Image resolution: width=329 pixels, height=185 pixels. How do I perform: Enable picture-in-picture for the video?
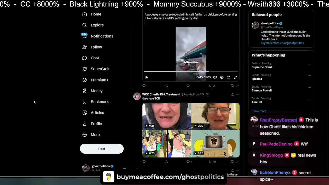(229, 77)
